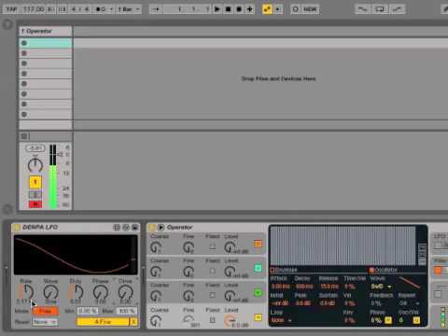Start playback with the Play button

click(x=217, y=9)
